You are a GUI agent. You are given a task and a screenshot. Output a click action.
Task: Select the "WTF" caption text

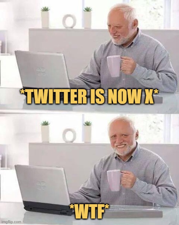click(89, 211)
